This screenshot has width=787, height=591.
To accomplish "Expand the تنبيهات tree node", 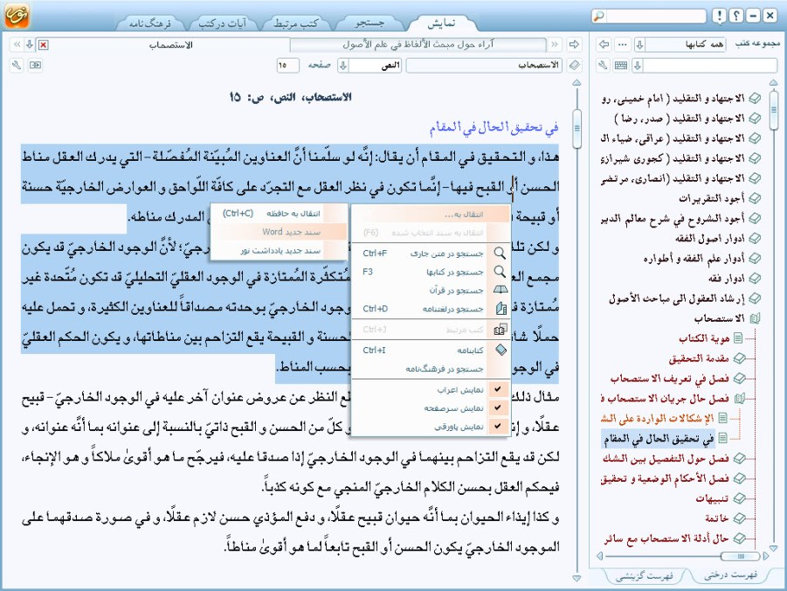I will pos(738,498).
